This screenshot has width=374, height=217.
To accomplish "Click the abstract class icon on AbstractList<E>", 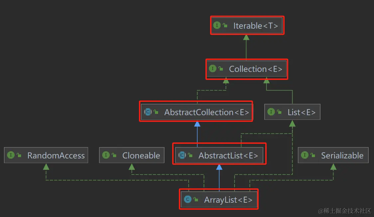I will (182, 155).
